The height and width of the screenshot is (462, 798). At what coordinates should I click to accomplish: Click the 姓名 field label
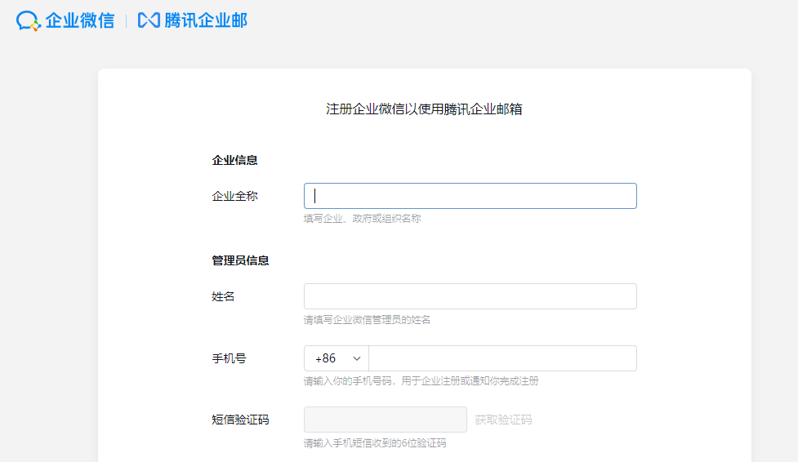(223, 296)
